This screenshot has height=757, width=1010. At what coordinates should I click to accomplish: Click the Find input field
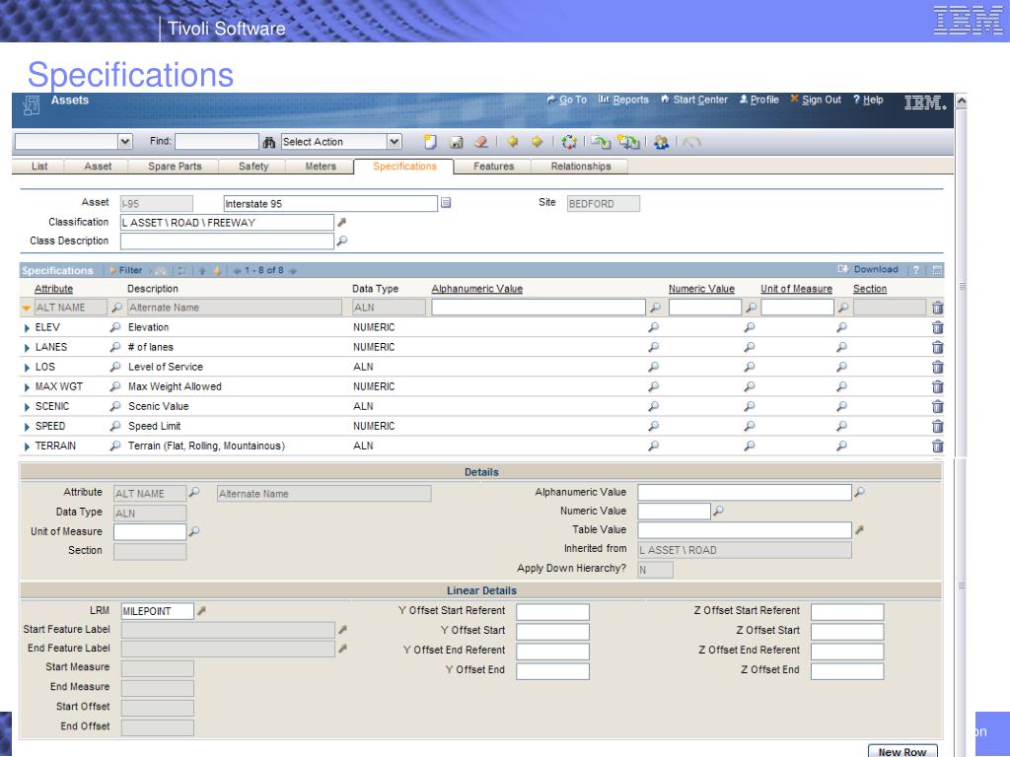coord(217,141)
